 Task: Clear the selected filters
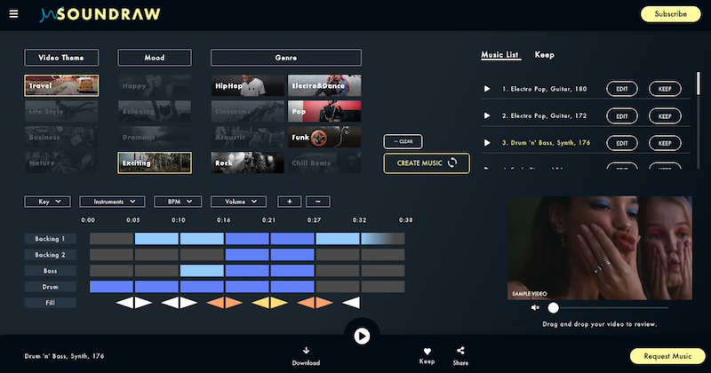tap(403, 141)
